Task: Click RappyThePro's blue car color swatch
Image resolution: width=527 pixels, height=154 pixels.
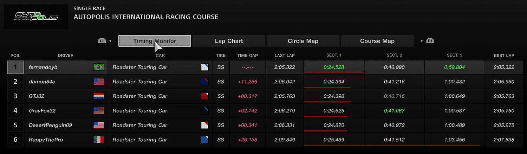Action: (x=204, y=140)
